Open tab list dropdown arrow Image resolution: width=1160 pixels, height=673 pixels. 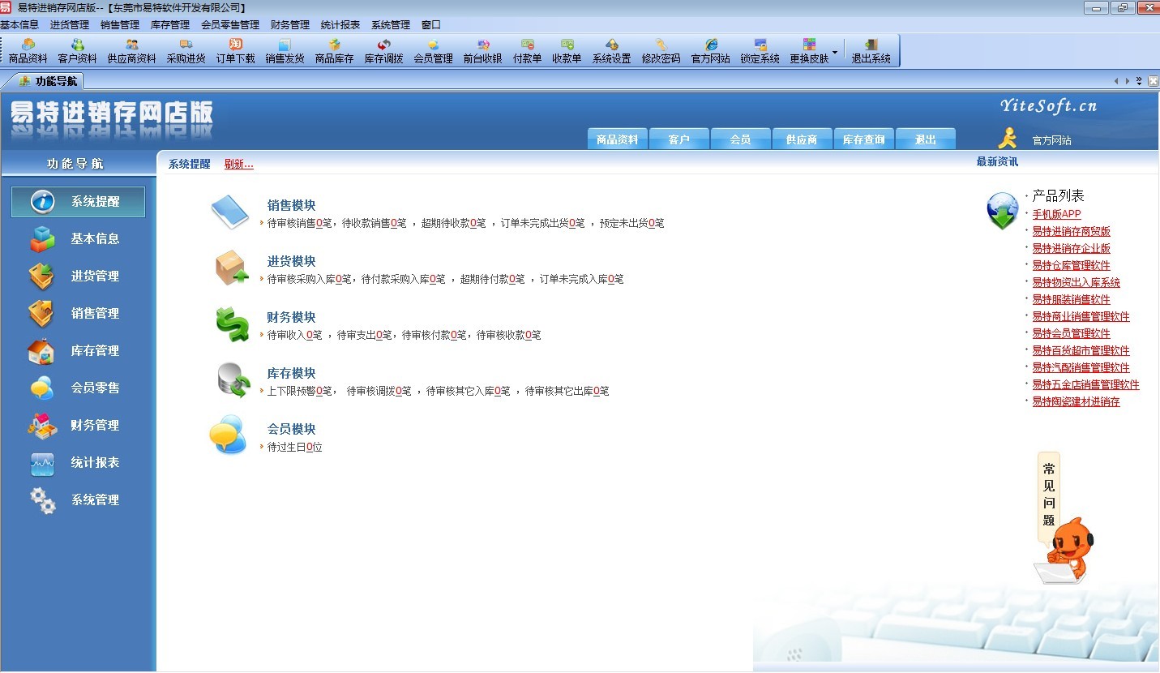tap(1139, 81)
